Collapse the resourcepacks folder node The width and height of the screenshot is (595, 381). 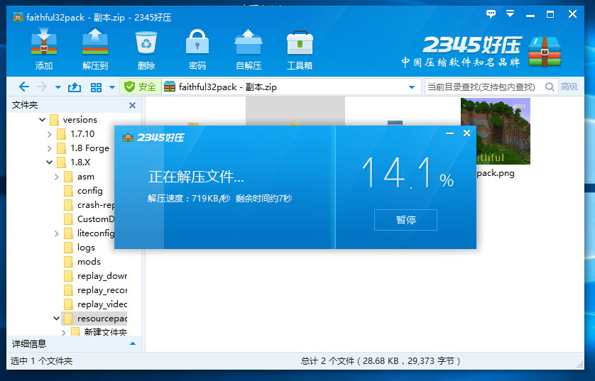coord(57,319)
